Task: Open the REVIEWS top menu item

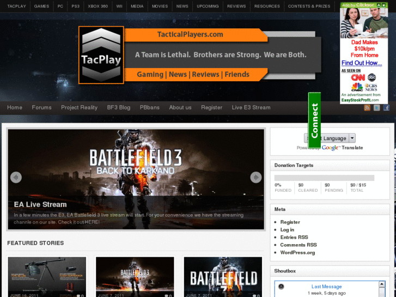Action: (236, 6)
